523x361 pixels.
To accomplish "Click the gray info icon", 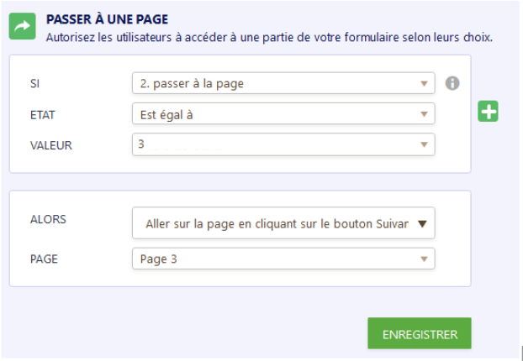I will 452,83.
